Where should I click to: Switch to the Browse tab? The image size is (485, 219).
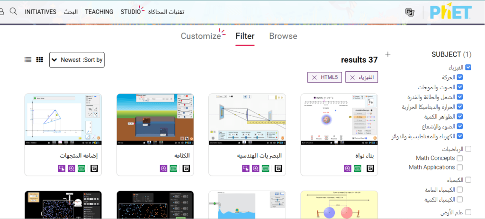pos(283,36)
